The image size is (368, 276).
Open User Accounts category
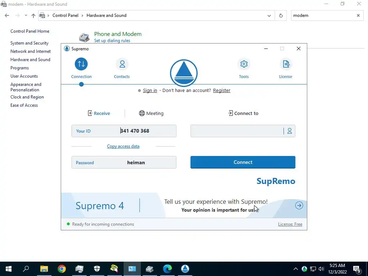point(24,76)
